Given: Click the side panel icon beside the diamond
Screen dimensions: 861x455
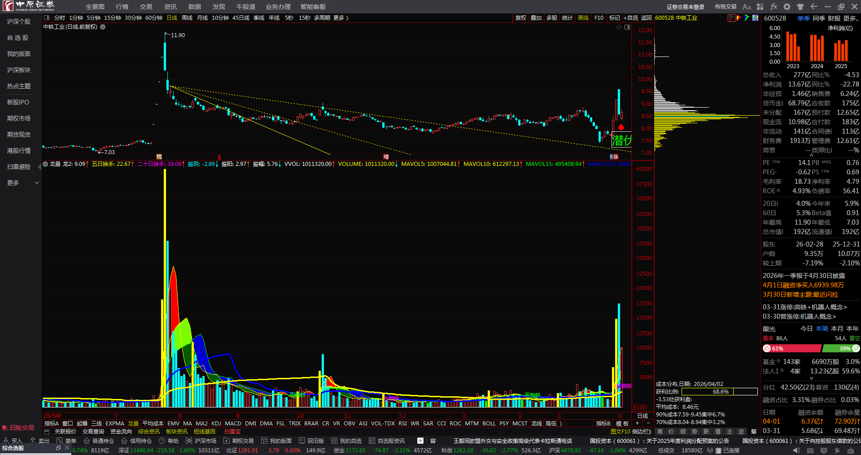Looking at the screenshot, I should pyautogui.click(x=627, y=27).
